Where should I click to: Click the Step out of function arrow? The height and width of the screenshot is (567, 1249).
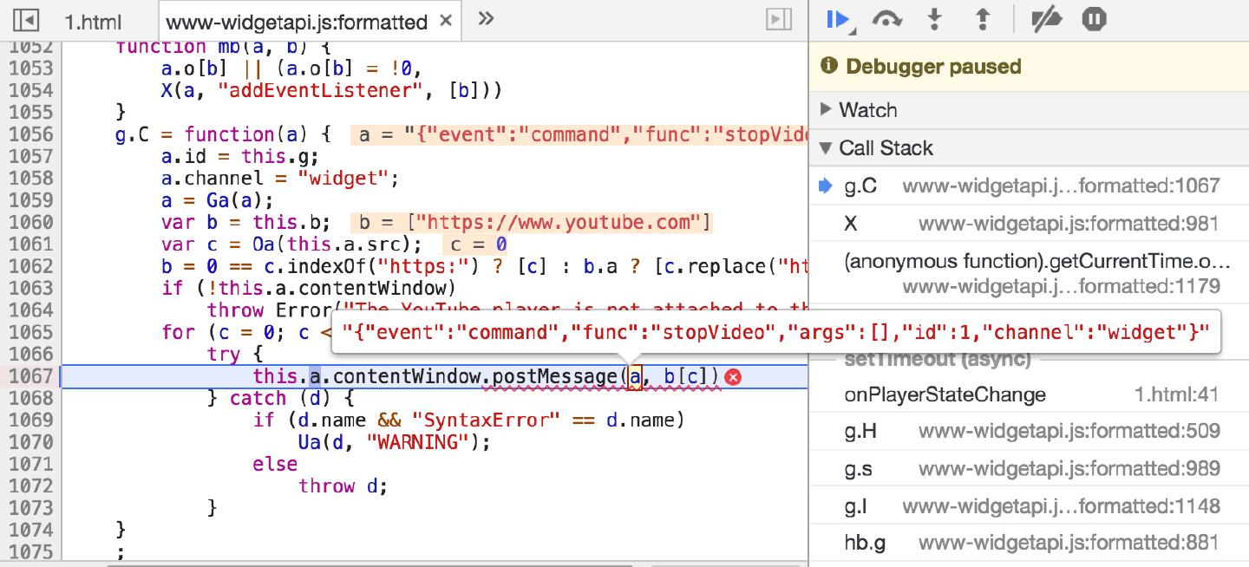983,19
